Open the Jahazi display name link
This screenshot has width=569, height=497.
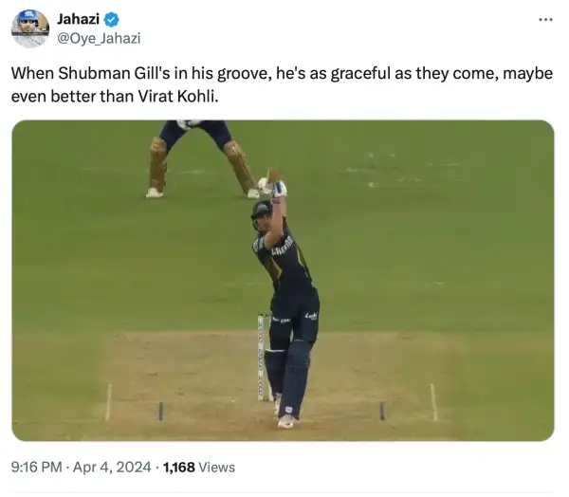(x=78, y=19)
